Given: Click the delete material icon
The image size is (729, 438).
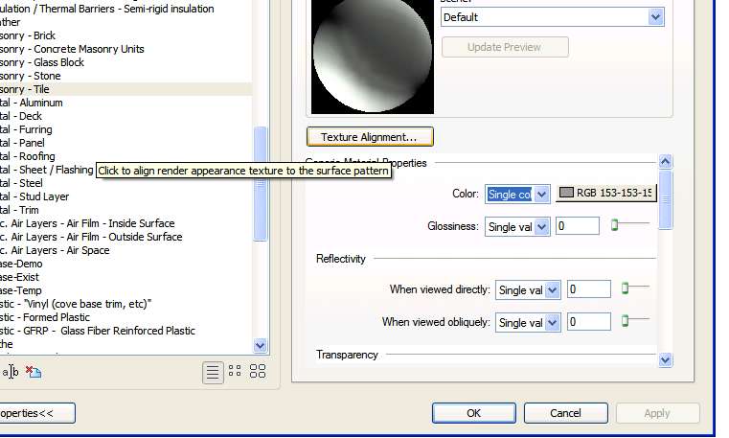Looking at the screenshot, I should 34,372.
